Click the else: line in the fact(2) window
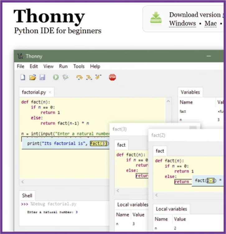The image size is (226, 234). click(x=171, y=176)
